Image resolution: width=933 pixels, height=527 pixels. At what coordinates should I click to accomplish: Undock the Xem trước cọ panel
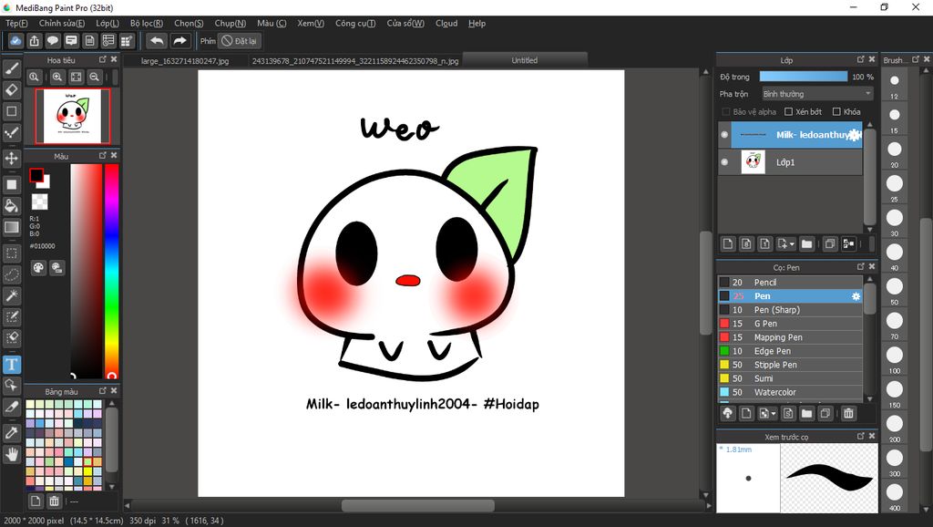click(860, 436)
